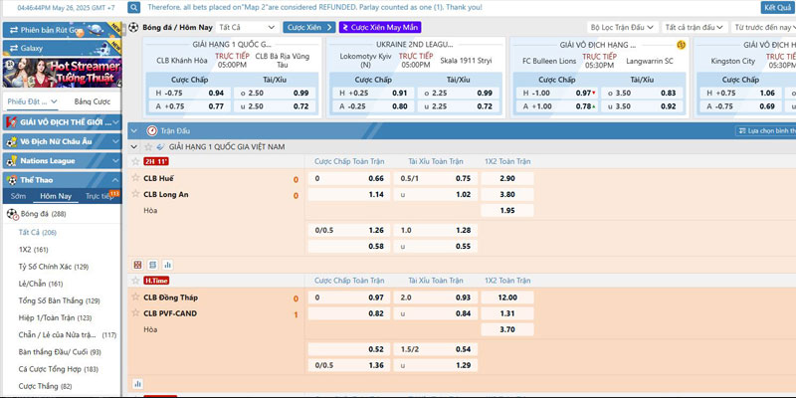This screenshot has width=796, height=398.
Task: Open Kết Quả results button
Action: [x=777, y=8]
